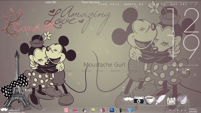Click the Moustache Gurl title text
201x113 pixels.
104,65
